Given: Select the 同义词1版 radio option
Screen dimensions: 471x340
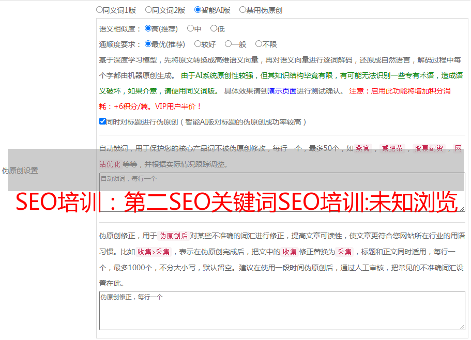Looking at the screenshot, I should coord(100,10).
